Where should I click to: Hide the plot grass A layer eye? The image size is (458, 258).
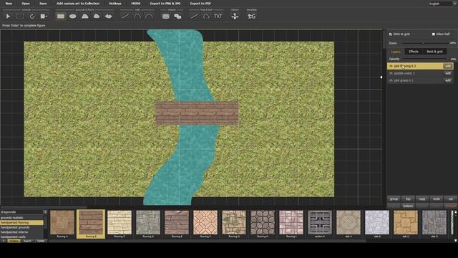[391, 80]
